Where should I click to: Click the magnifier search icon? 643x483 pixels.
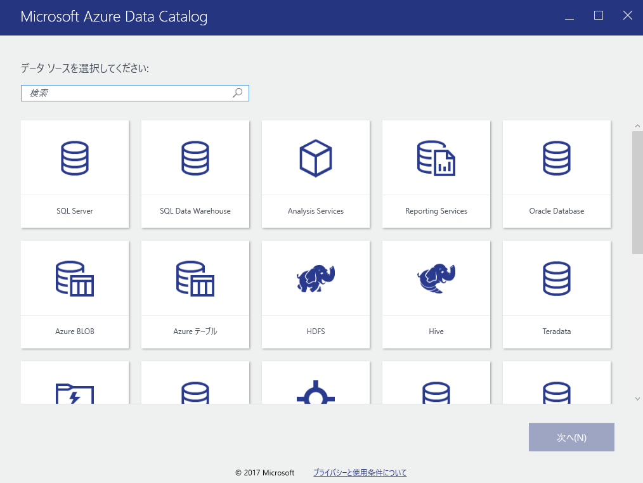point(237,93)
